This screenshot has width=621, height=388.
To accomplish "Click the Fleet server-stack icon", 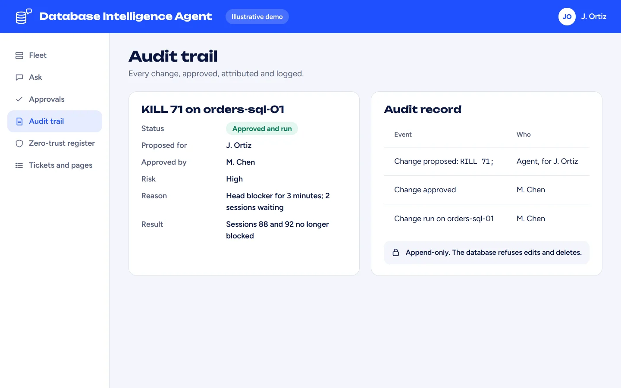I will [19, 56].
